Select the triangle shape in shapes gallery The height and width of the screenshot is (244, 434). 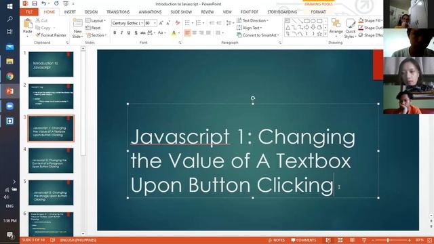[288, 27]
